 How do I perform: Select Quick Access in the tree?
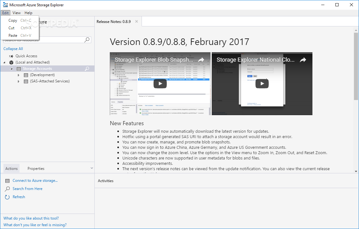pyautogui.click(x=26, y=56)
